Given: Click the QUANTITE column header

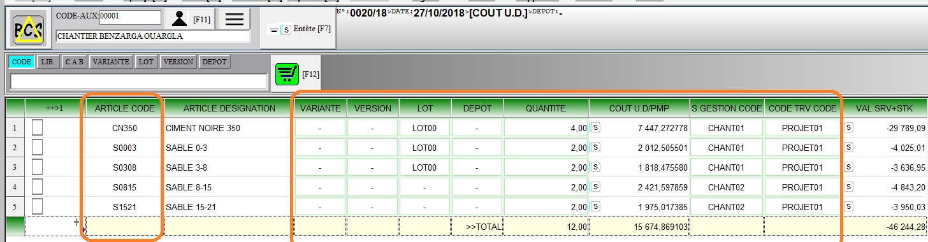Looking at the screenshot, I should [x=546, y=108].
